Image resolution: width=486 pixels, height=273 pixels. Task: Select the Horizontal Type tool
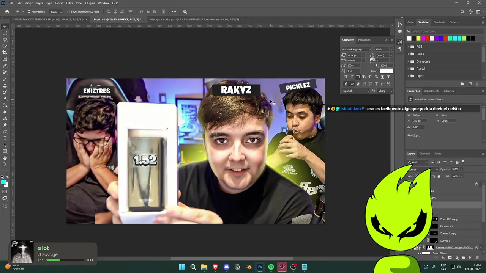pyautogui.click(x=5, y=138)
